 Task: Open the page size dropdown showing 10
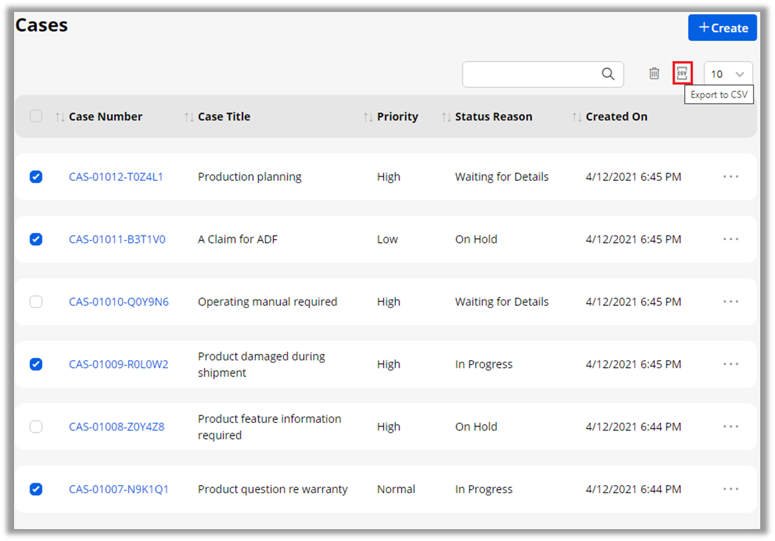(x=728, y=74)
